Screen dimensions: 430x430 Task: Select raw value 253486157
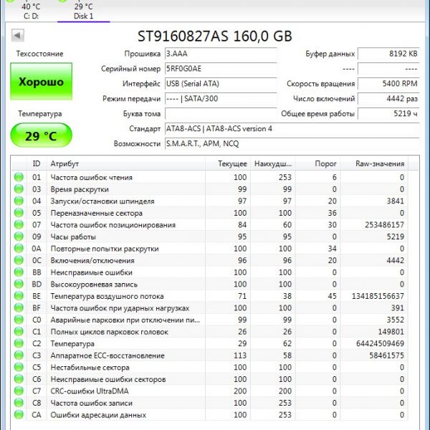pyautogui.click(x=384, y=225)
